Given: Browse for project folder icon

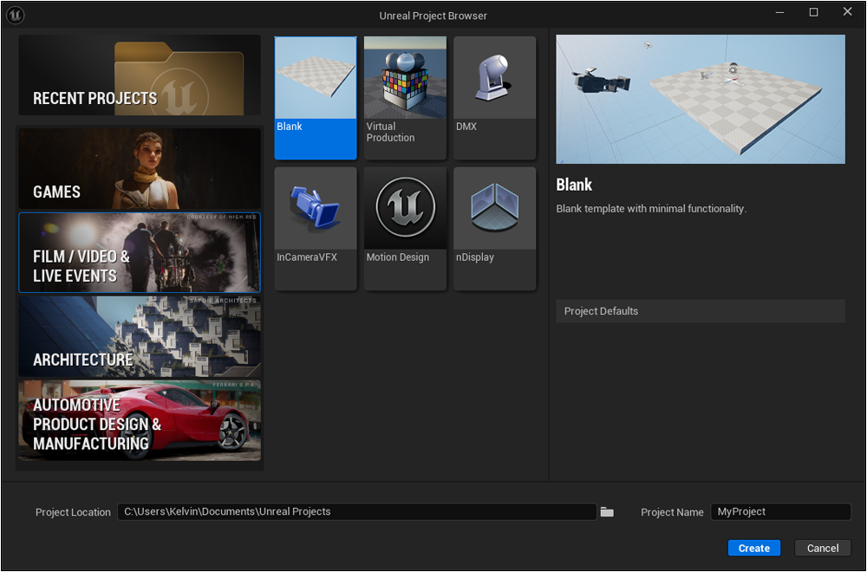Looking at the screenshot, I should (x=607, y=511).
